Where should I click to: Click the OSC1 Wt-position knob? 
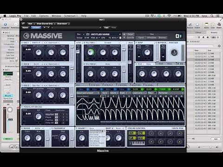point(39,52)
